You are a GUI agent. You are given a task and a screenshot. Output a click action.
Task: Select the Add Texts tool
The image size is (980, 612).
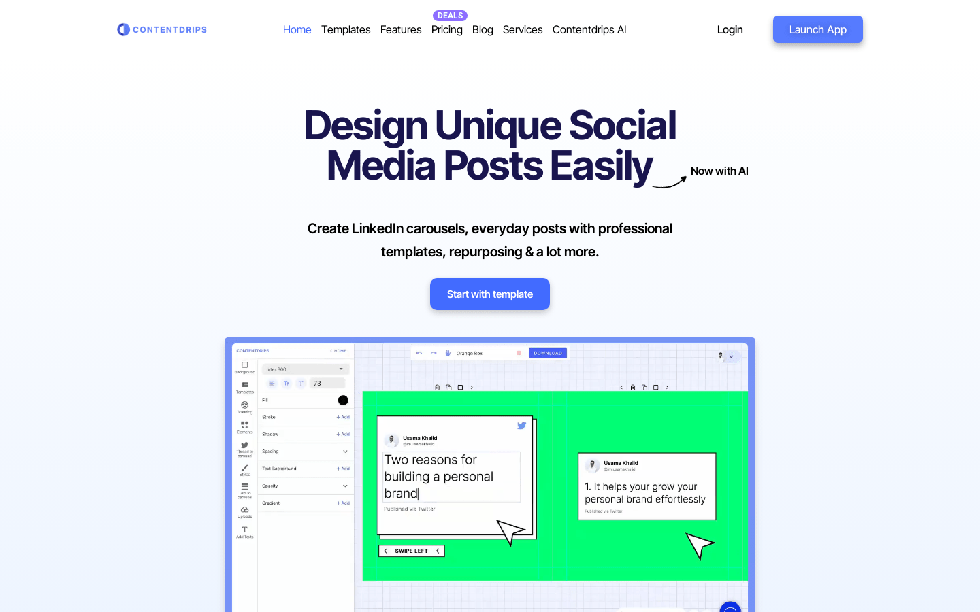(x=245, y=532)
